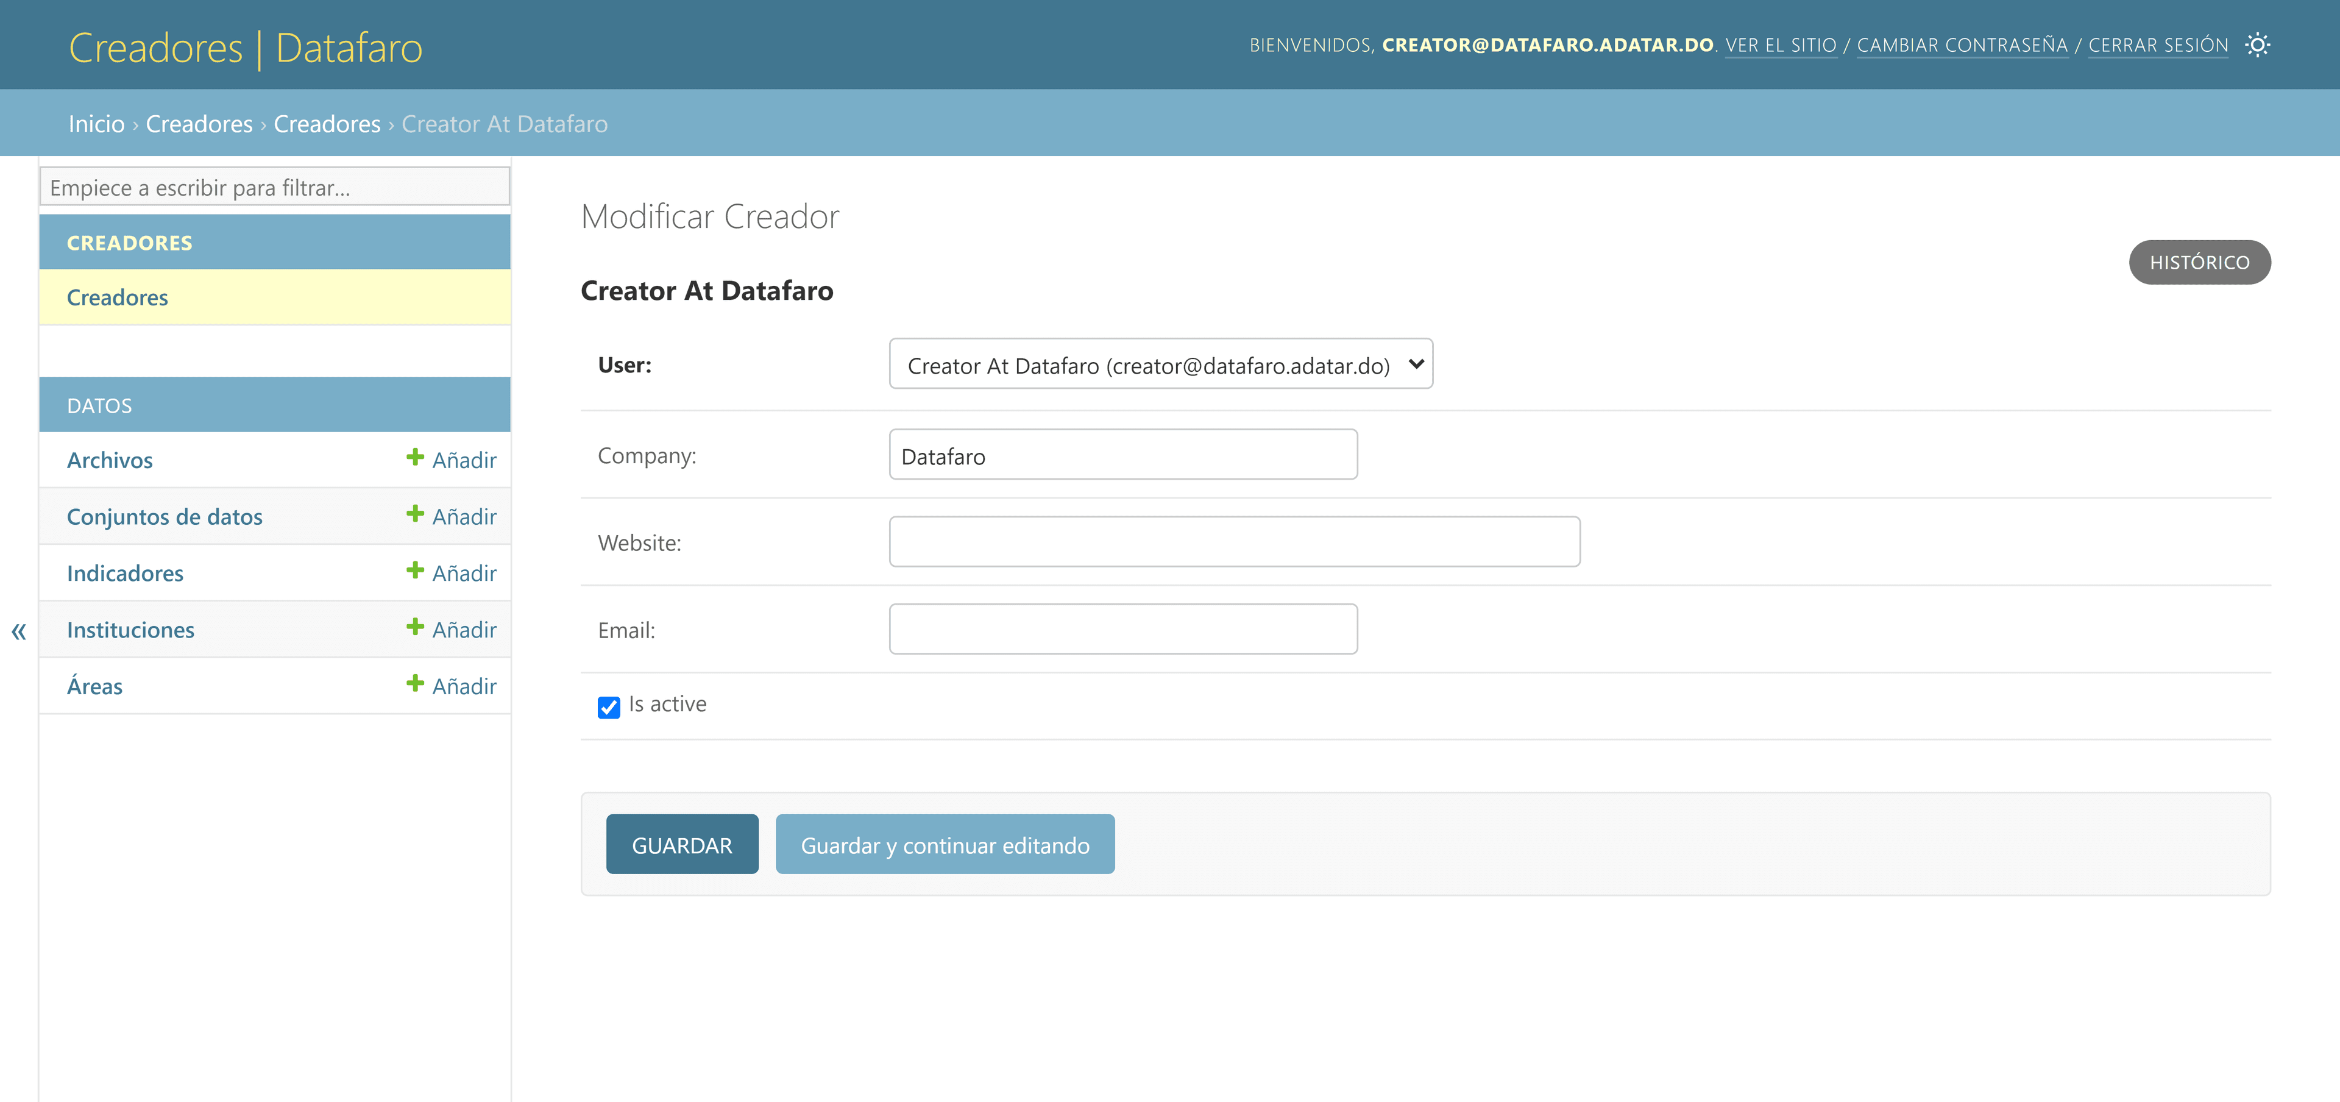
Task: Click CERRAR SESIÓN to log out
Action: [x=2157, y=44]
